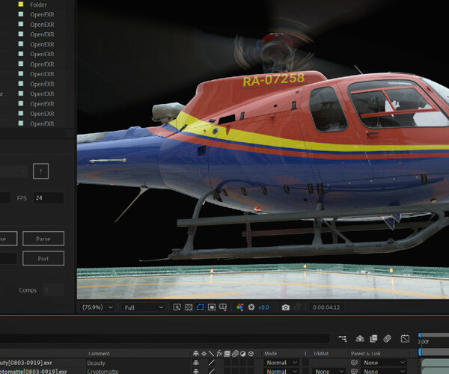Enable the adjustment layer switch on Beauty layer
The height and width of the screenshot is (374, 449).
[x=242, y=363]
